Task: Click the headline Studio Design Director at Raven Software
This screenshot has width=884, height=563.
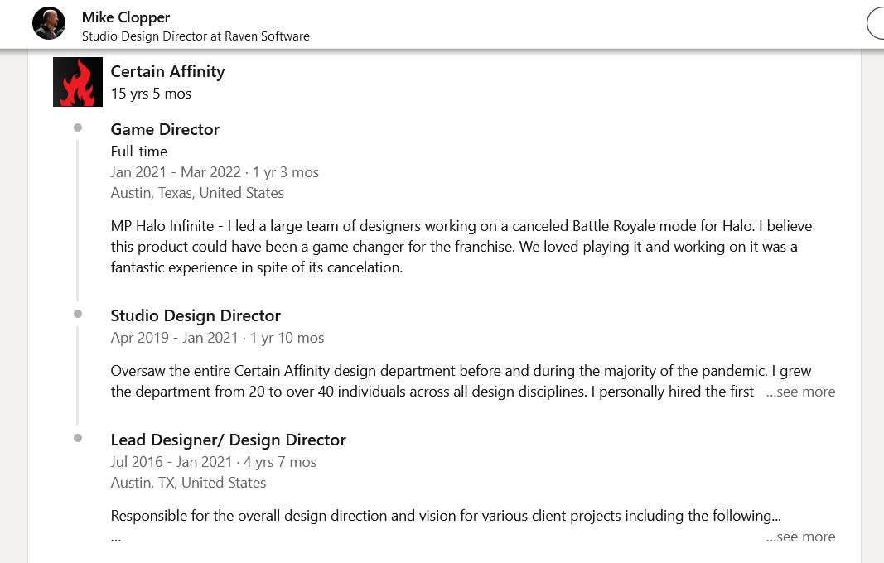Action: pyautogui.click(x=196, y=36)
